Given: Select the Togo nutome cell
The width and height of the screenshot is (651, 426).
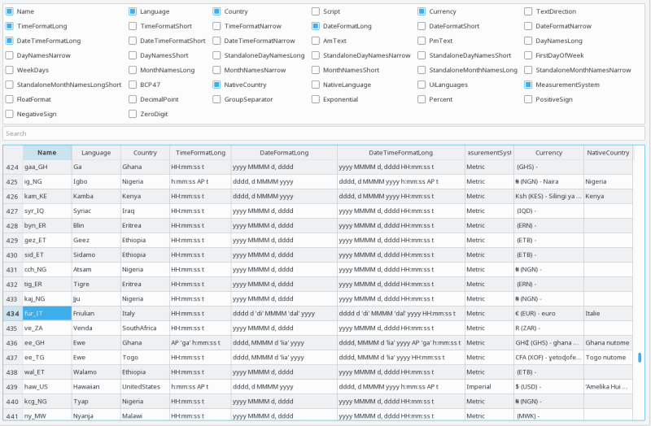Looking at the screenshot, I should pos(608,358).
